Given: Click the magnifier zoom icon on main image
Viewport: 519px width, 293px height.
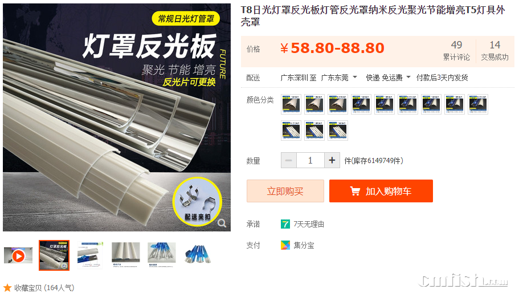Looking at the screenshot, I should (222, 223).
